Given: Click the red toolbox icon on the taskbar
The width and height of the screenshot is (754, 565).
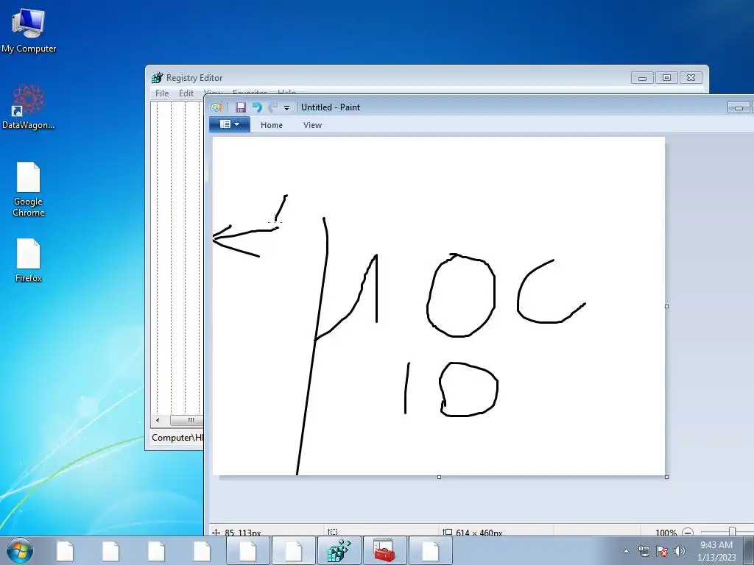Looking at the screenshot, I should point(384,551).
